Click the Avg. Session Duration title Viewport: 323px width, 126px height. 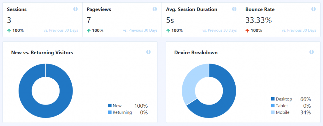pyautogui.click(x=191, y=9)
